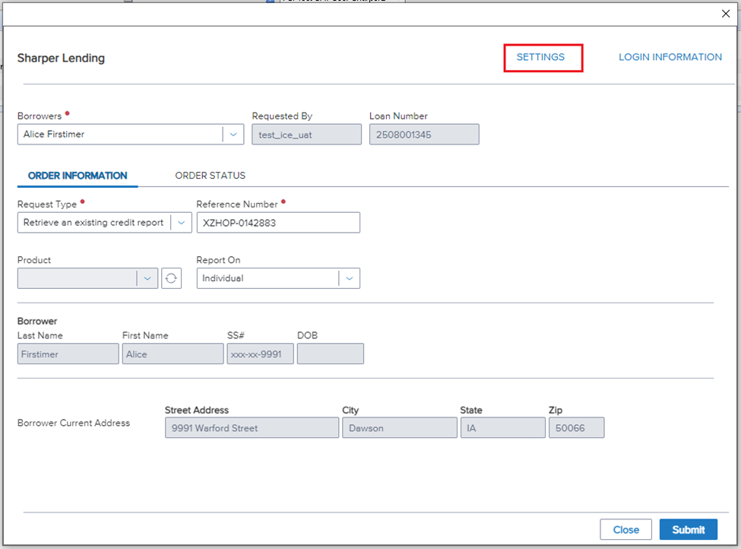
Task: Click the 'Report On' label
Action: (218, 260)
